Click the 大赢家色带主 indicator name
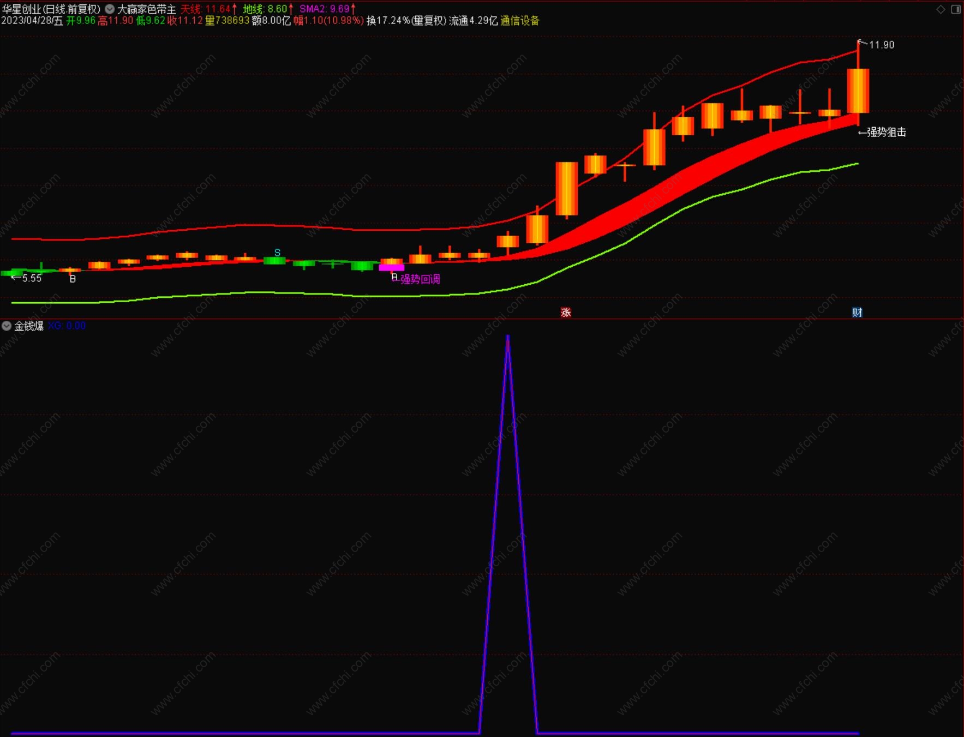Screen dimensions: 964x737 click(x=147, y=9)
